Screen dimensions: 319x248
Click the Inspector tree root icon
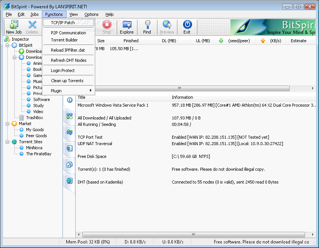[7, 39]
